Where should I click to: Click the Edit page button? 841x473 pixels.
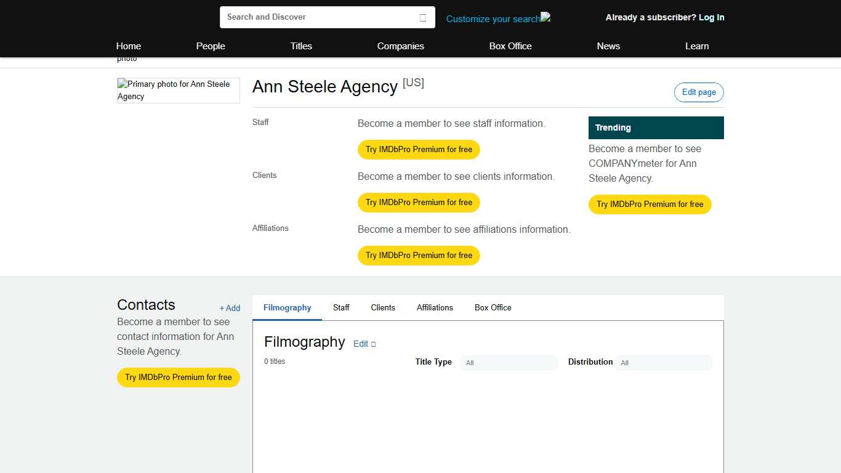[699, 92]
